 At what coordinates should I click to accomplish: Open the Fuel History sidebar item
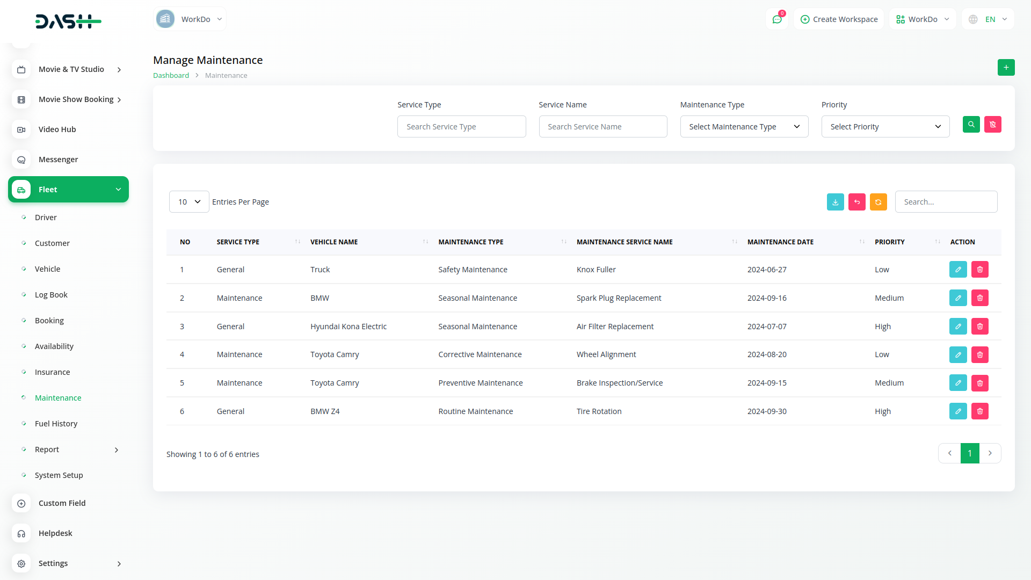56,424
